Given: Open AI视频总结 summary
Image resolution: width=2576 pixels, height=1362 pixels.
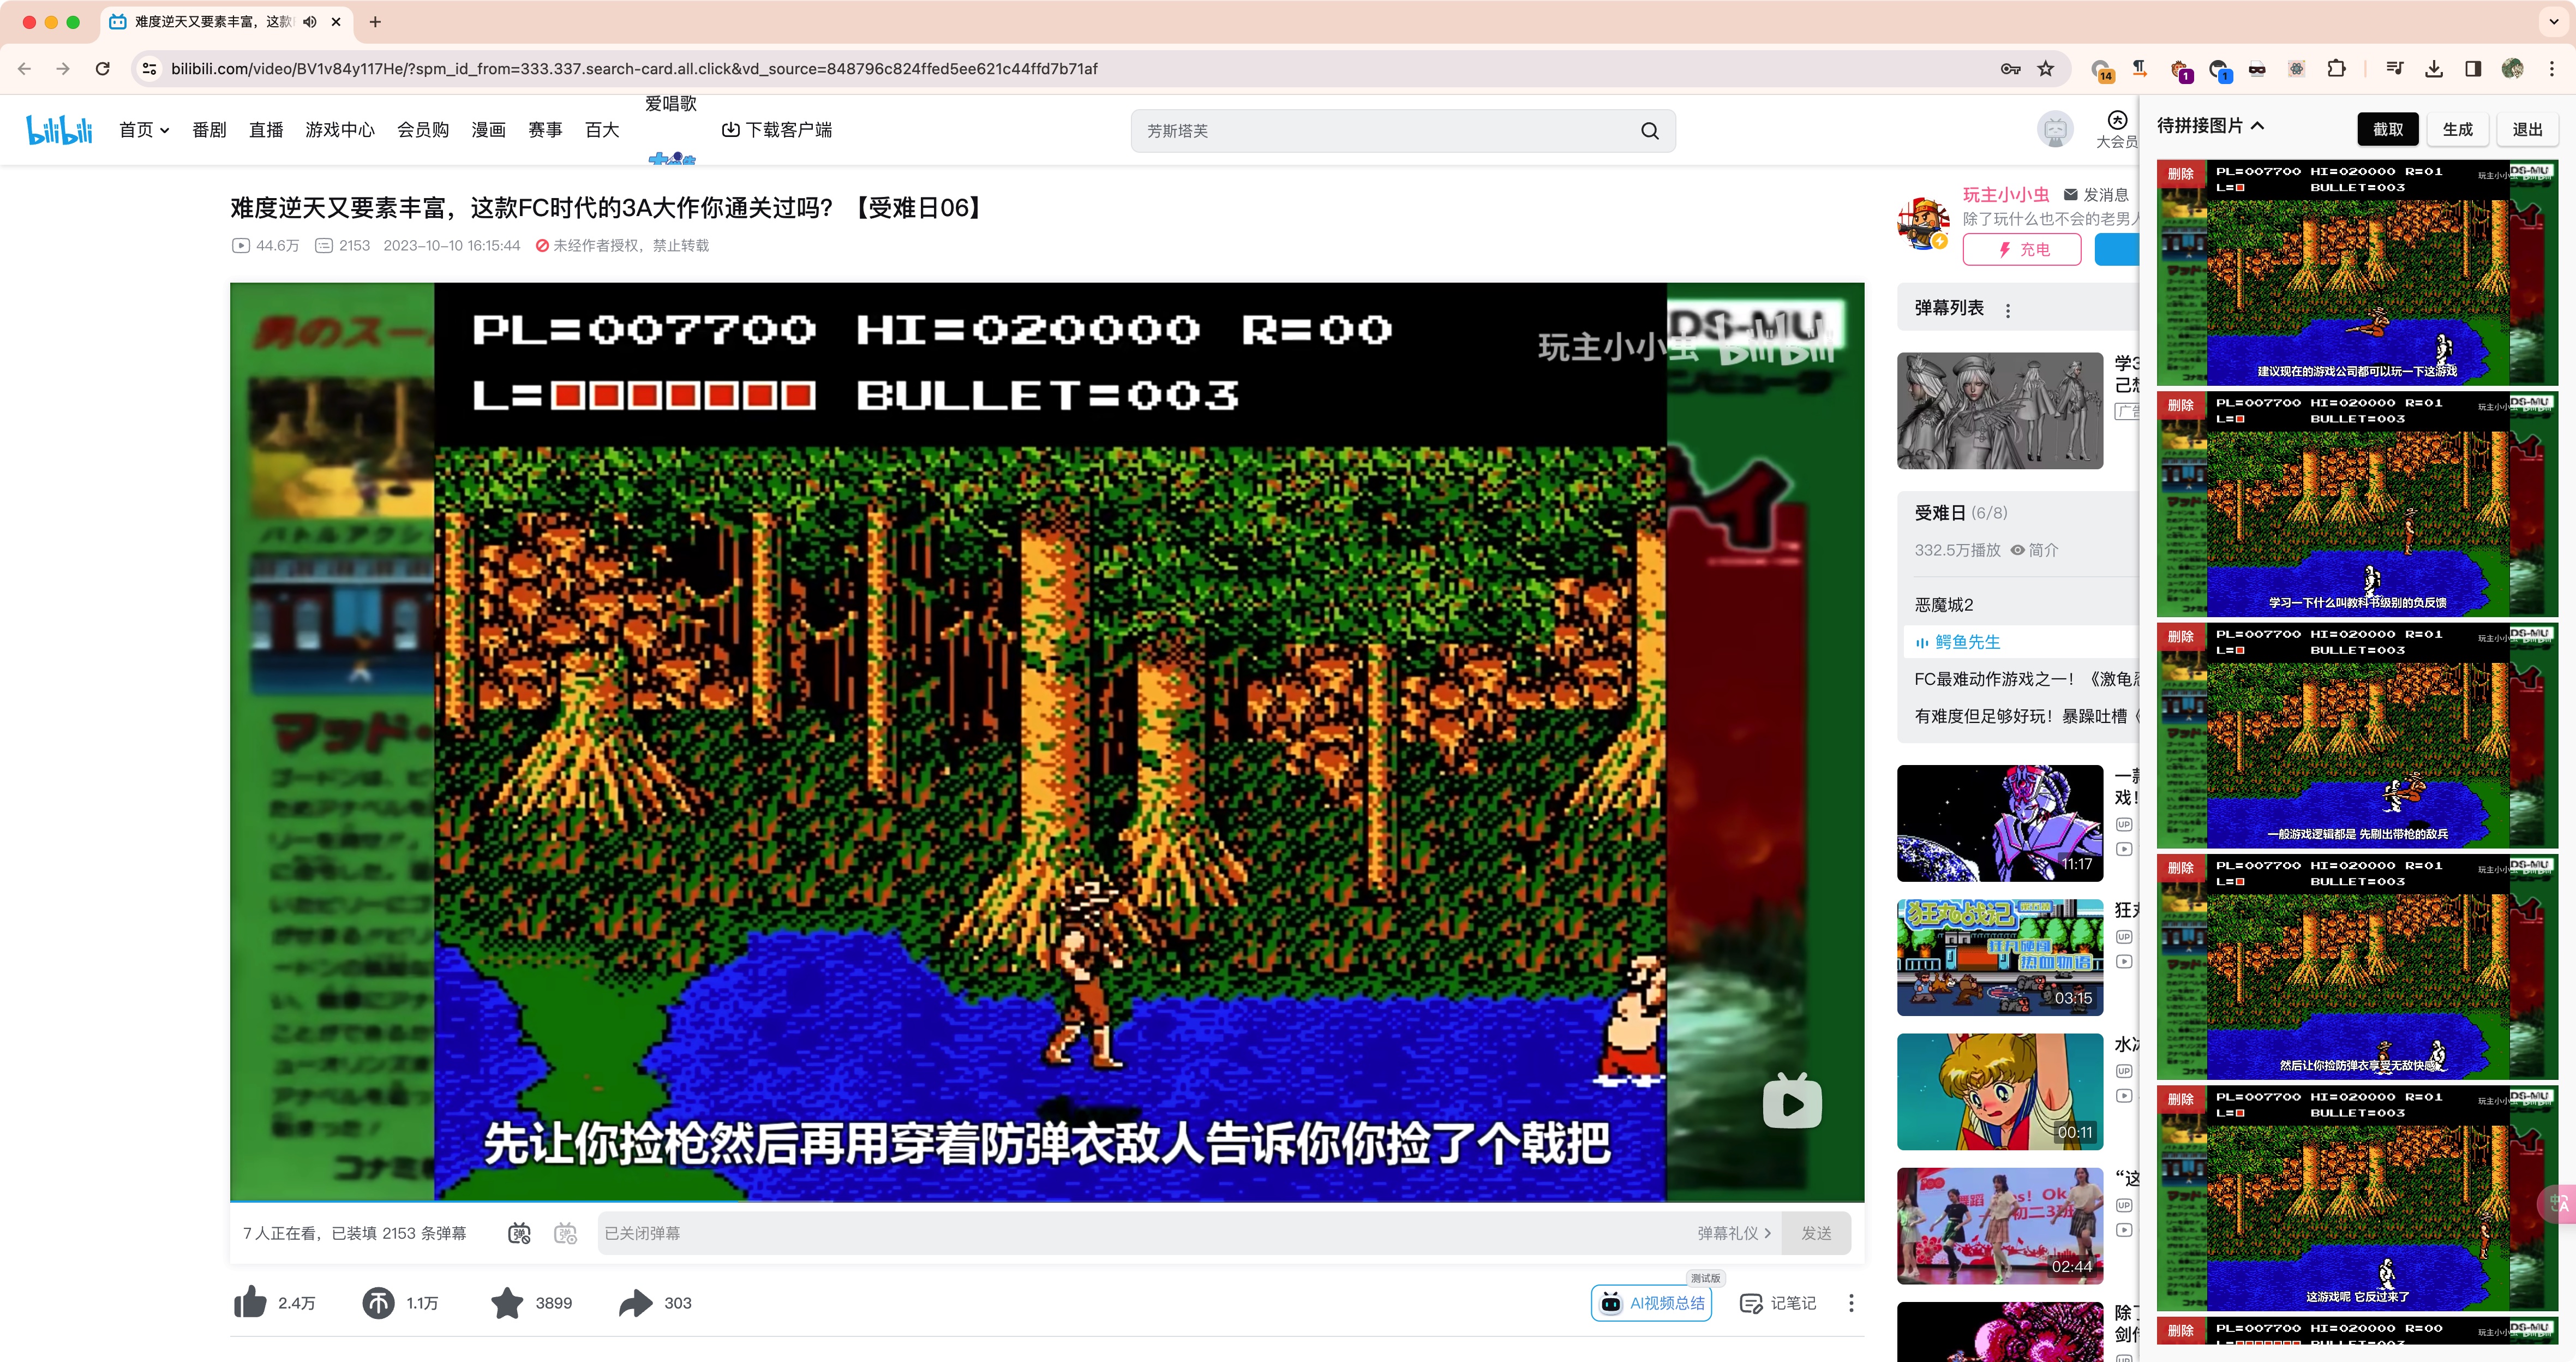Looking at the screenshot, I should click(1651, 1302).
